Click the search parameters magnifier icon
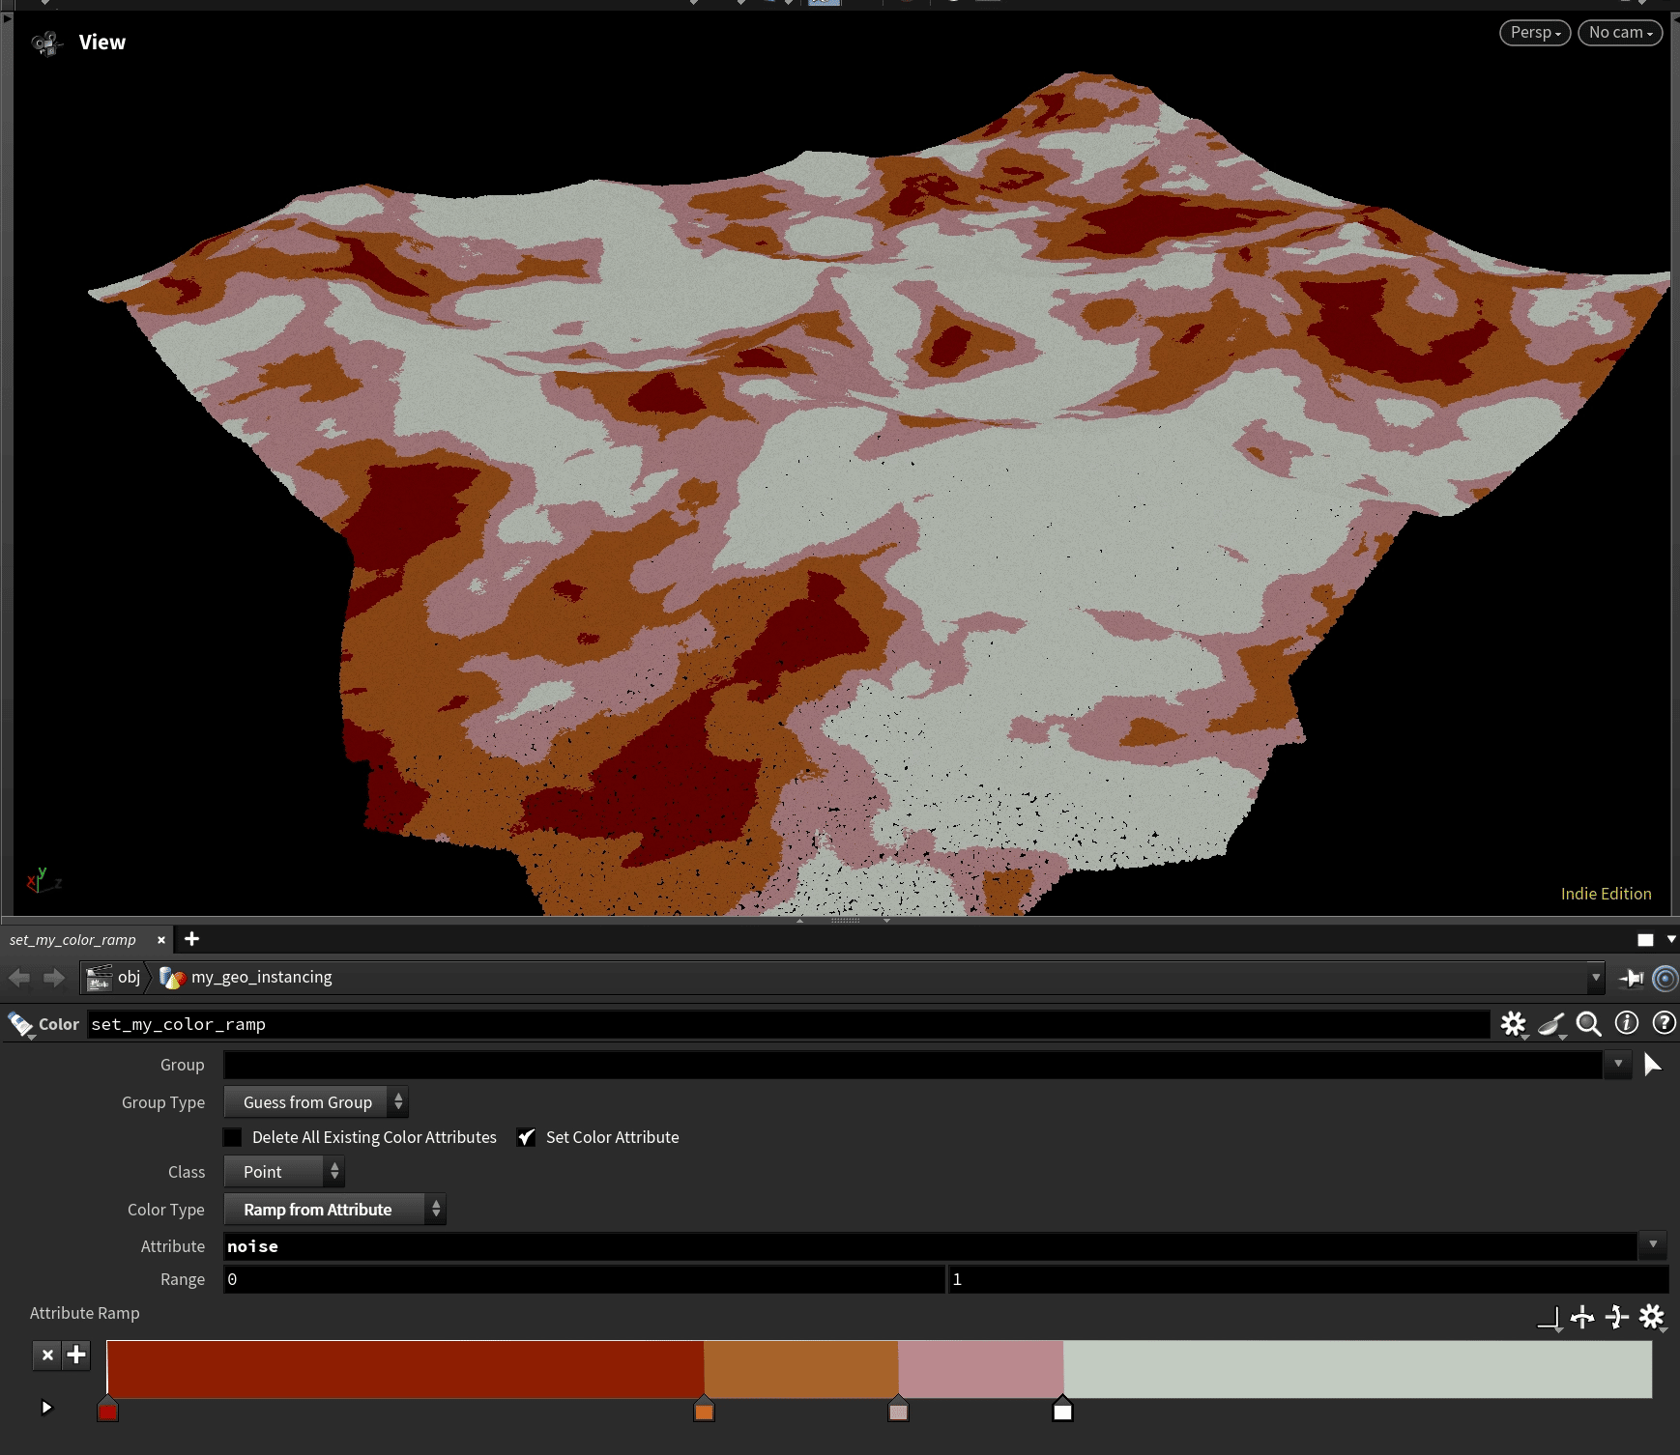This screenshot has width=1680, height=1455. (1588, 1023)
